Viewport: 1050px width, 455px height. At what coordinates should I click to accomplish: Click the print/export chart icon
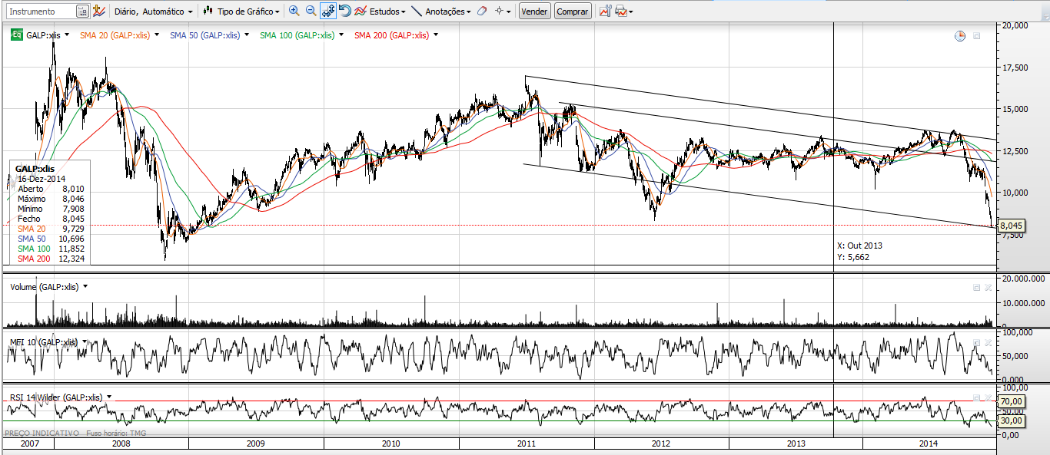[x=620, y=12]
